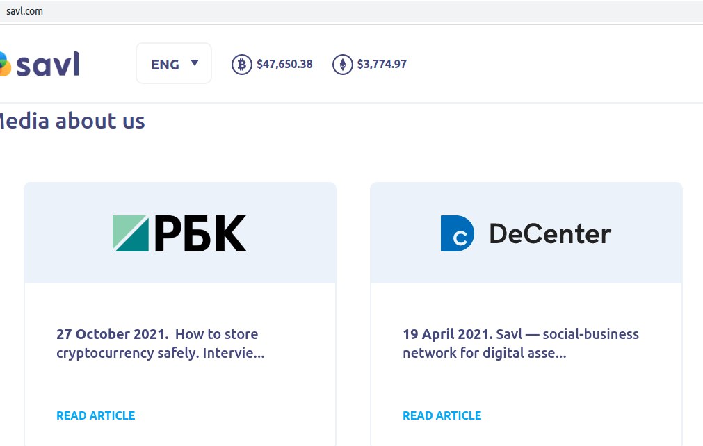The width and height of the screenshot is (703, 446).
Task: Click the savl wordmark text
Action: click(x=47, y=65)
